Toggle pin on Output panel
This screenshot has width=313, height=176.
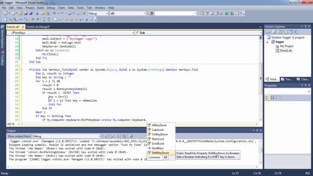257,131
